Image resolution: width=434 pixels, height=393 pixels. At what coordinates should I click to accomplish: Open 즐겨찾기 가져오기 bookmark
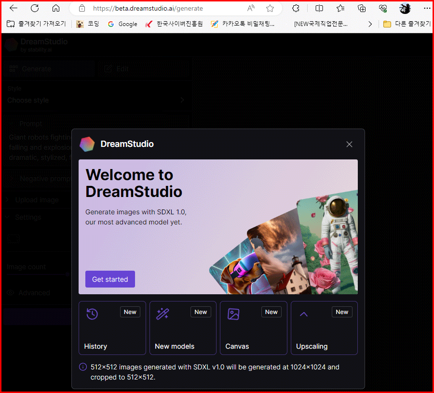coord(36,24)
